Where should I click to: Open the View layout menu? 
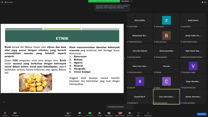204,2
